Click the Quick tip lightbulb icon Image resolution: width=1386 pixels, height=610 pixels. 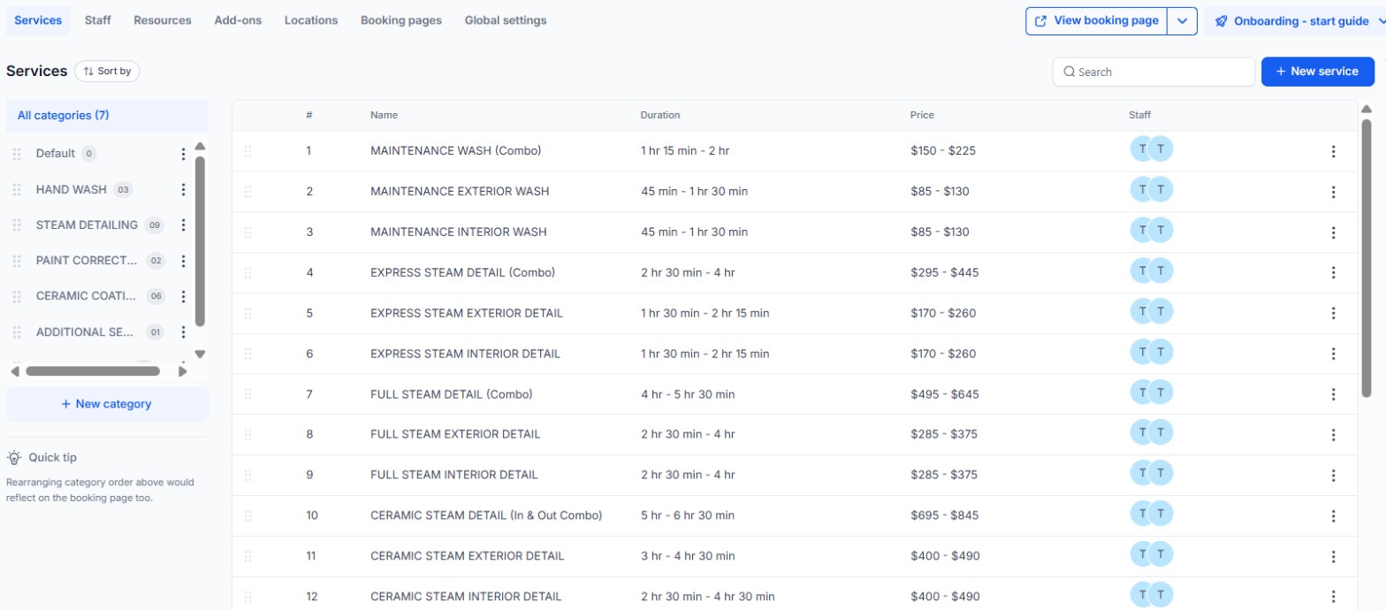[x=14, y=457]
